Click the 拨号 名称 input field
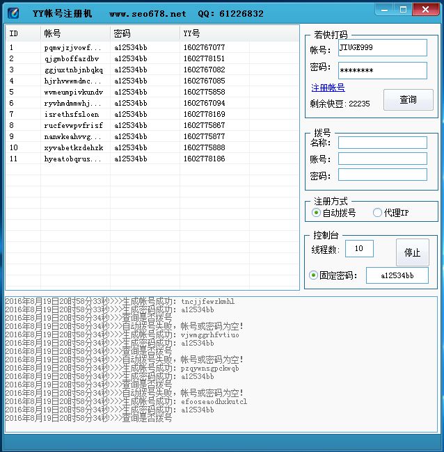This screenshot has height=452, width=444. pyautogui.click(x=382, y=143)
